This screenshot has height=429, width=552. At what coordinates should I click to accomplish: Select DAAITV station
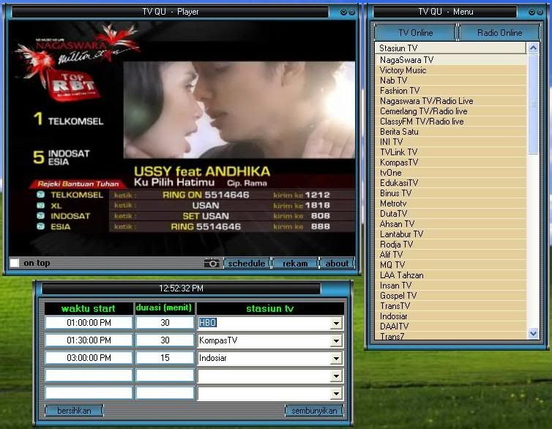tap(451, 327)
